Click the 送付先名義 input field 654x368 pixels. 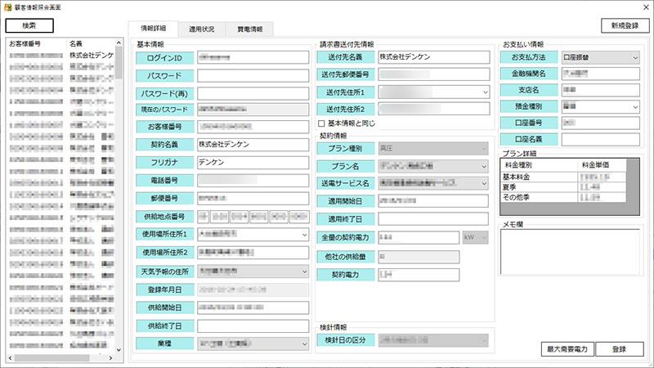pos(434,57)
